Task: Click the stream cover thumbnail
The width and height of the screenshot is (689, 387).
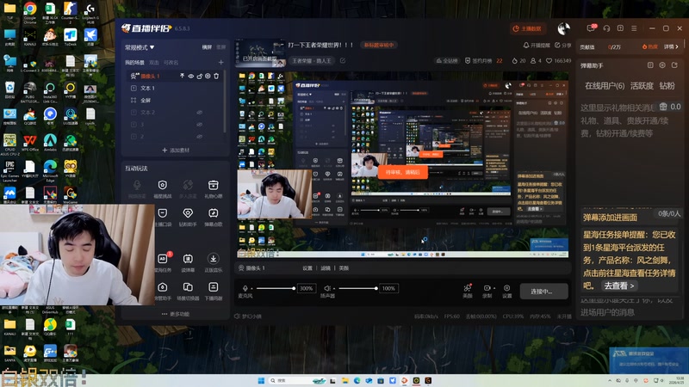Action: point(260,52)
